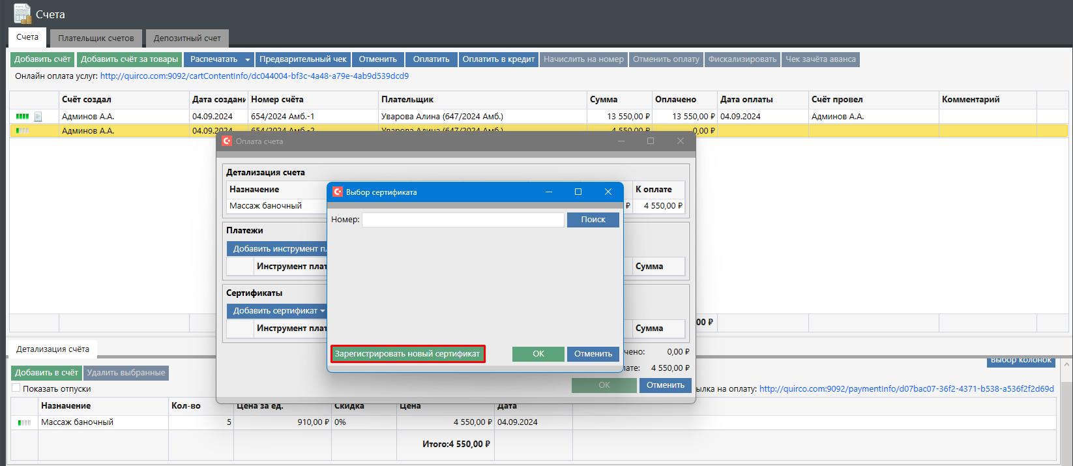Click the green status indicator in first invoice row
The width and height of the screenshot is (1073, 466).
coord(22,117)
